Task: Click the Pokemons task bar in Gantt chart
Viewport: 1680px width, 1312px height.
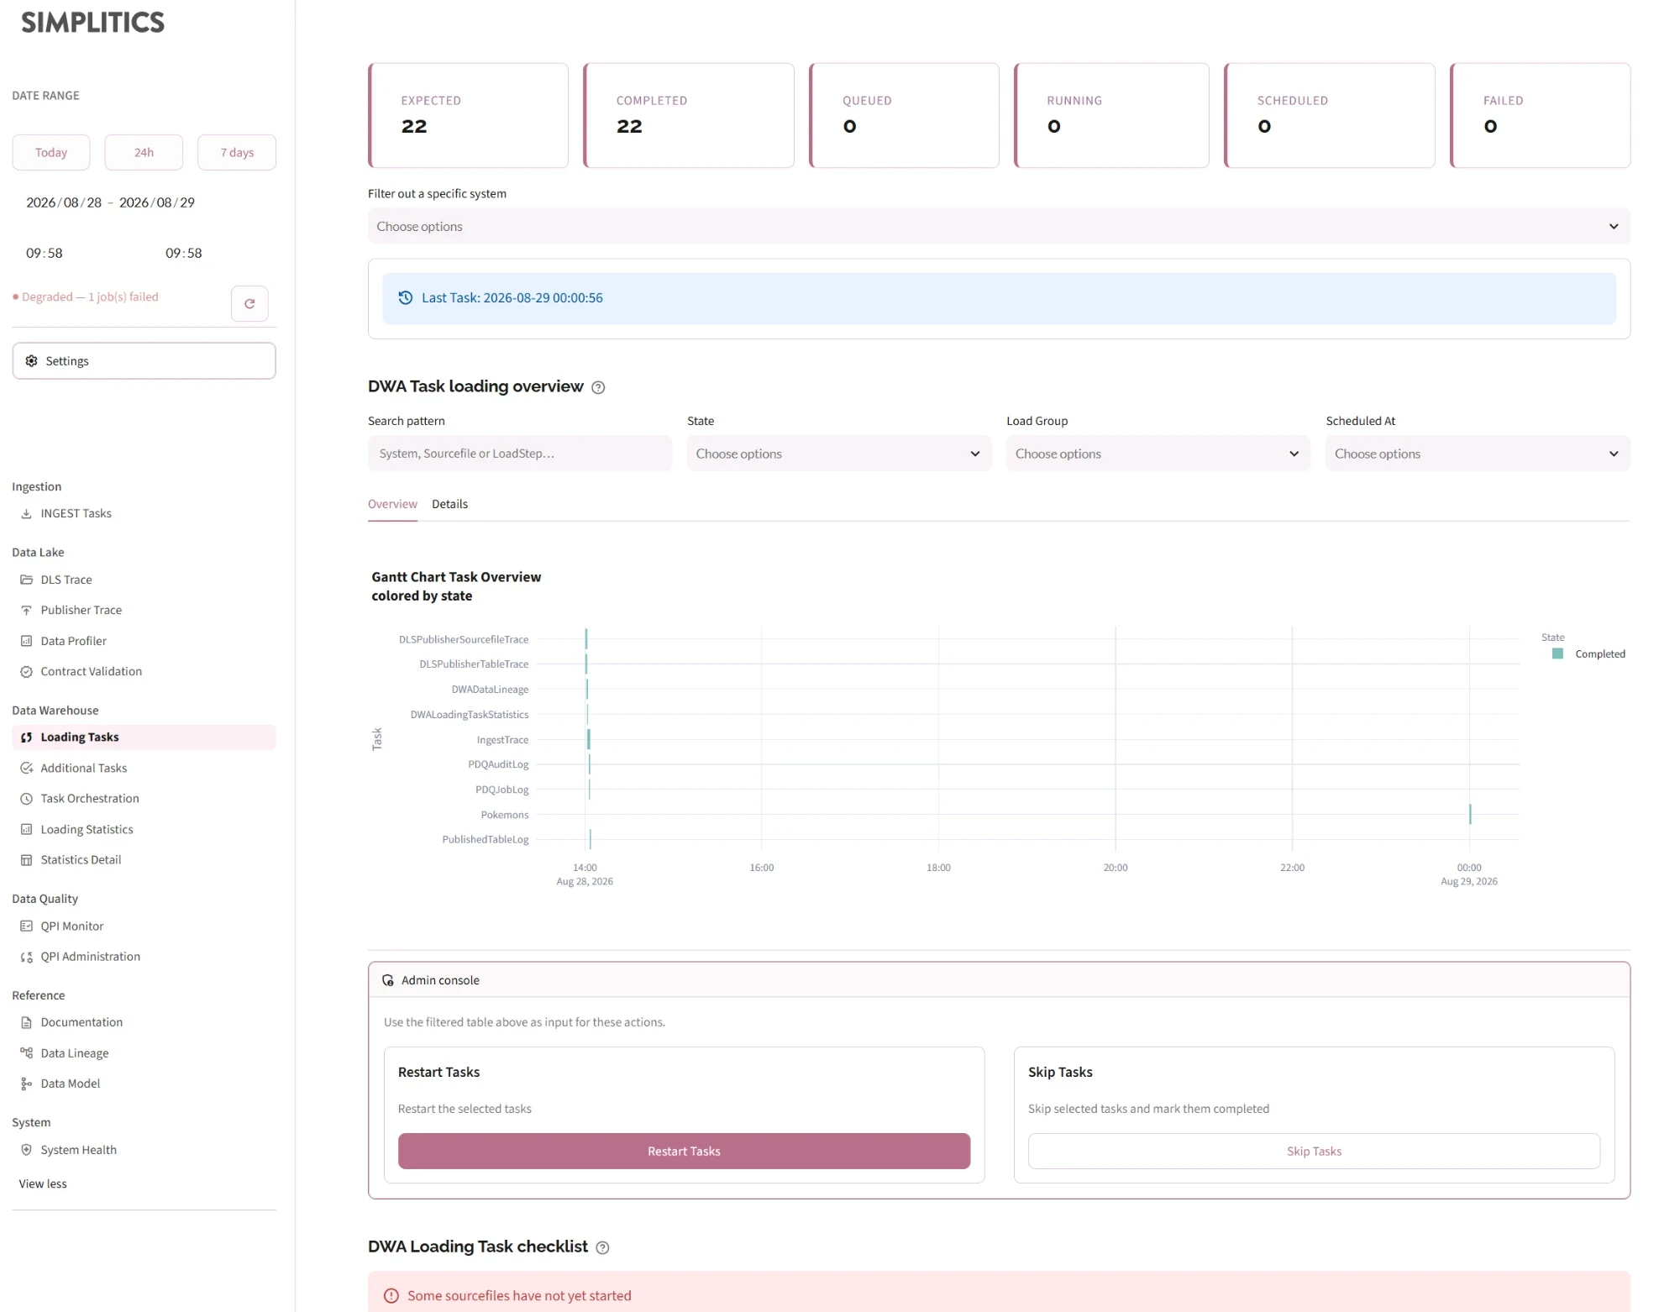Action: 1470,814
